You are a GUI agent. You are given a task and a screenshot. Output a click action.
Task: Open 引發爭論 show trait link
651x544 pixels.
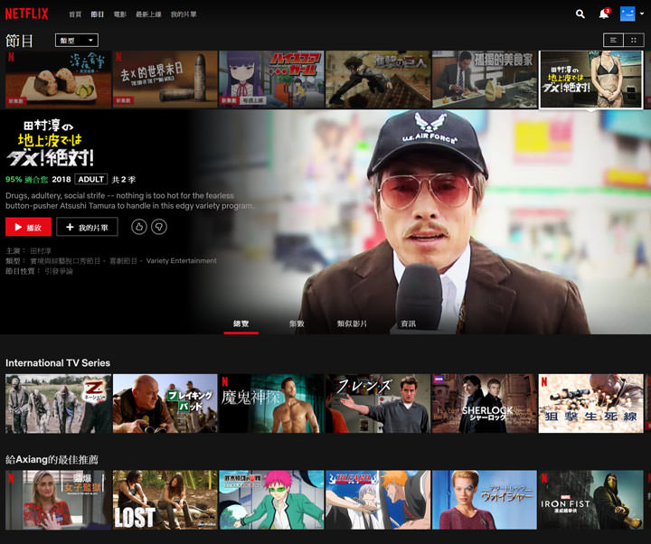pyautogui.click(x=59, y=271)
